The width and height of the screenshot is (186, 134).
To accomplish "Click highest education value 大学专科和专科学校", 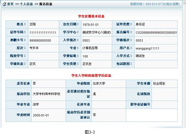I will click(46, 94).
